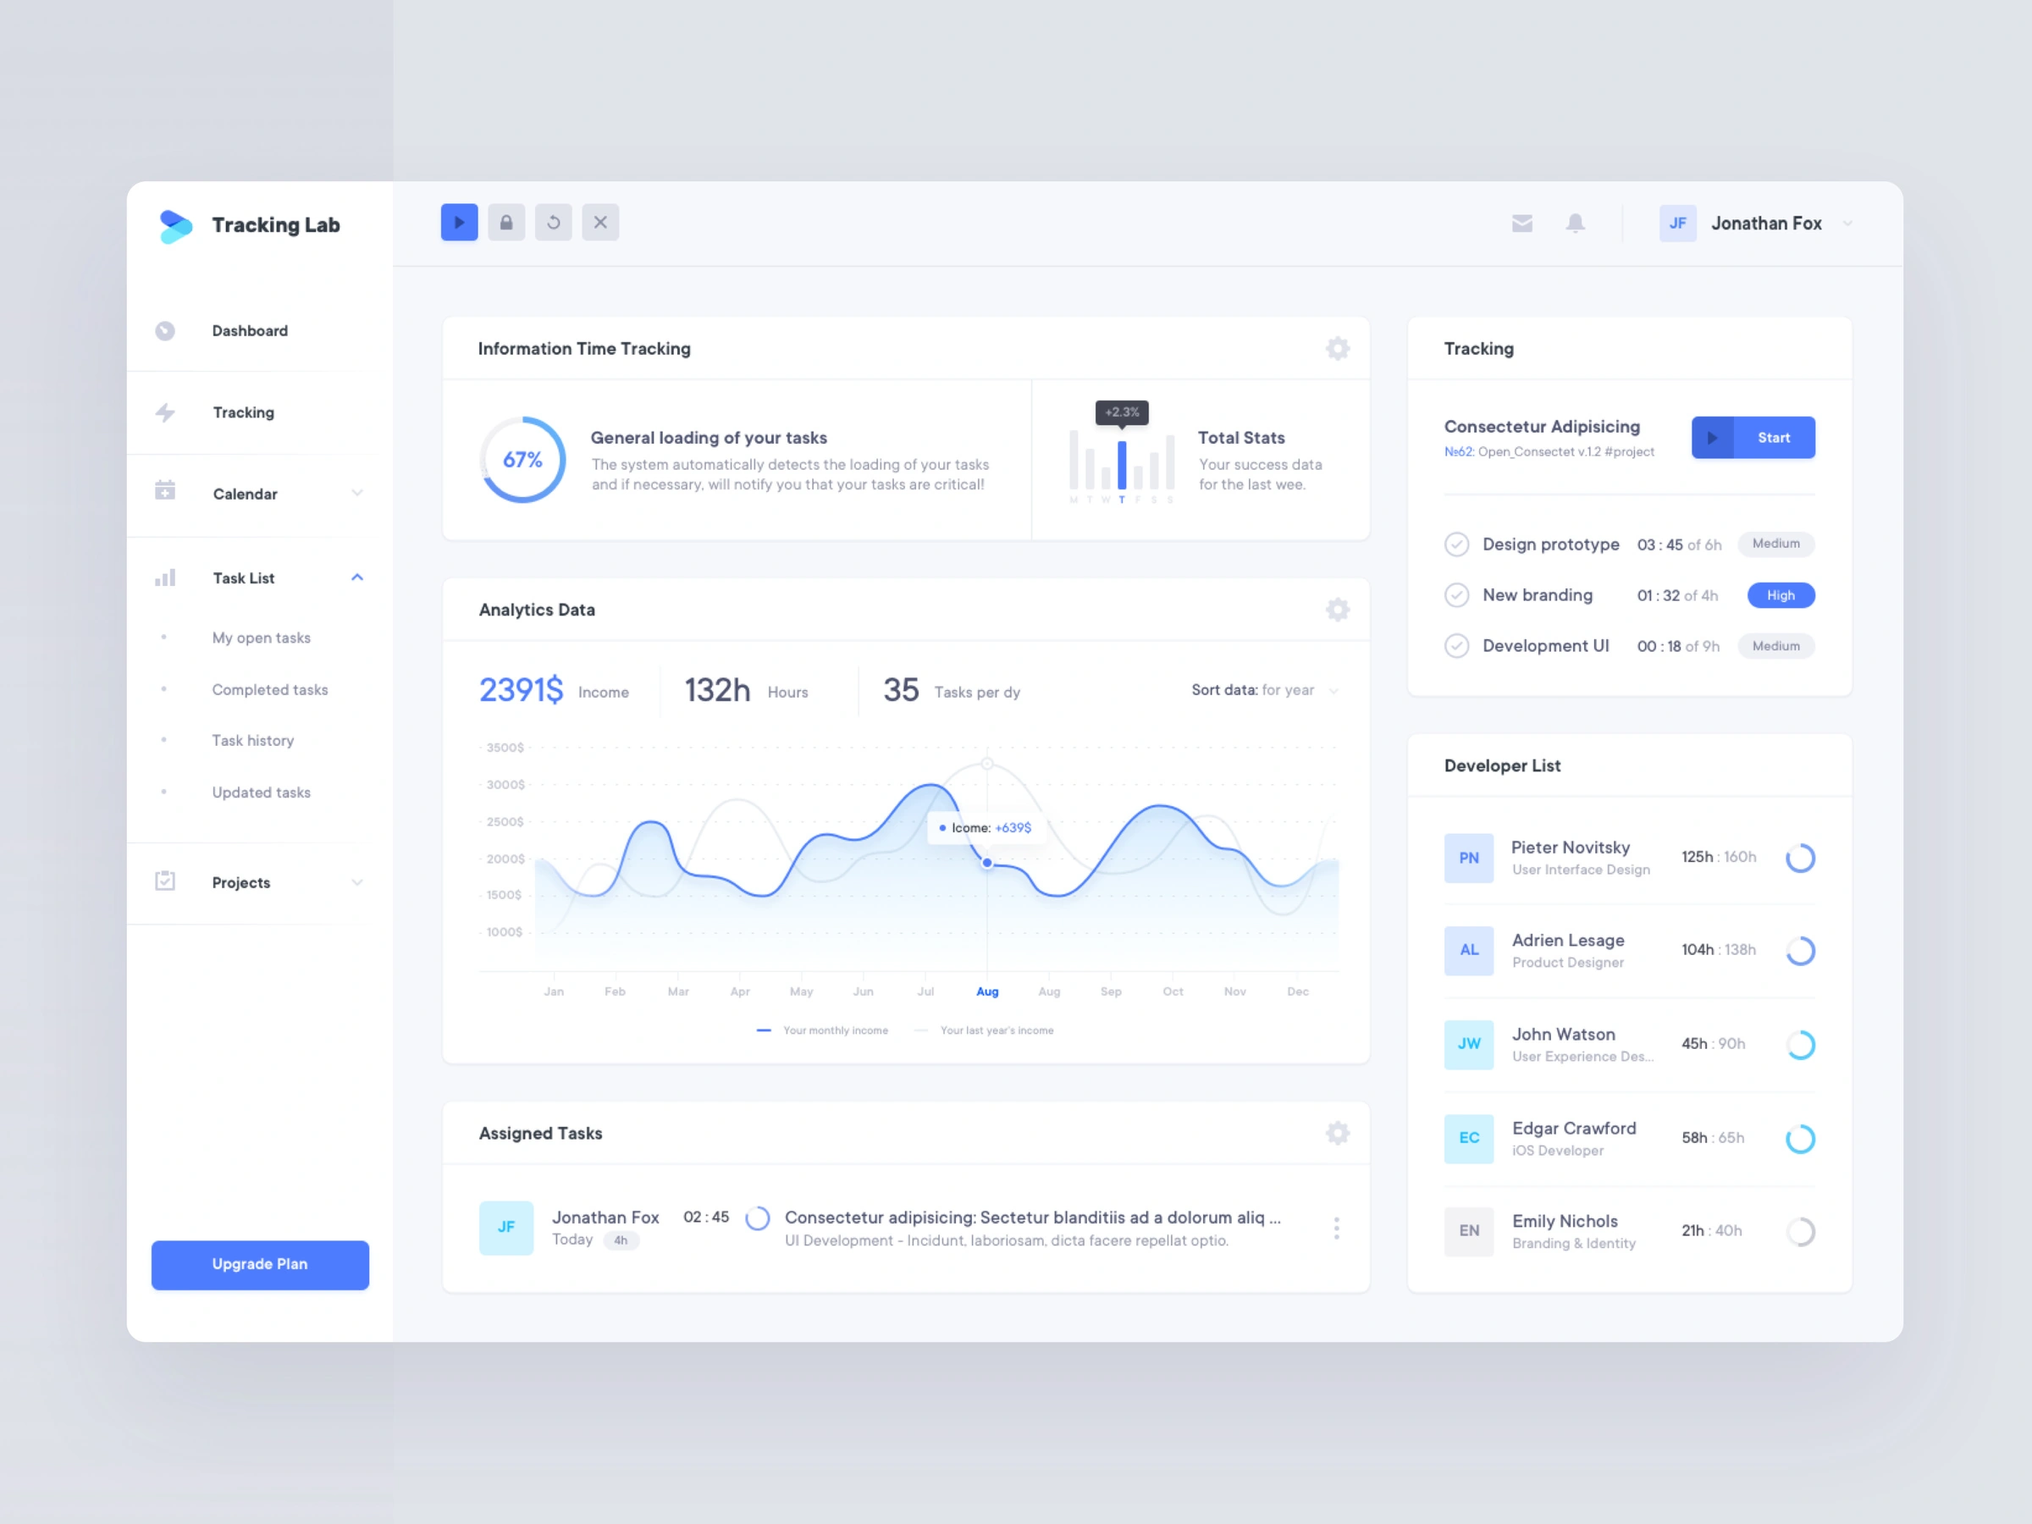
Task: Toggle the New branding task checkbox
Action: point(1456,594)
